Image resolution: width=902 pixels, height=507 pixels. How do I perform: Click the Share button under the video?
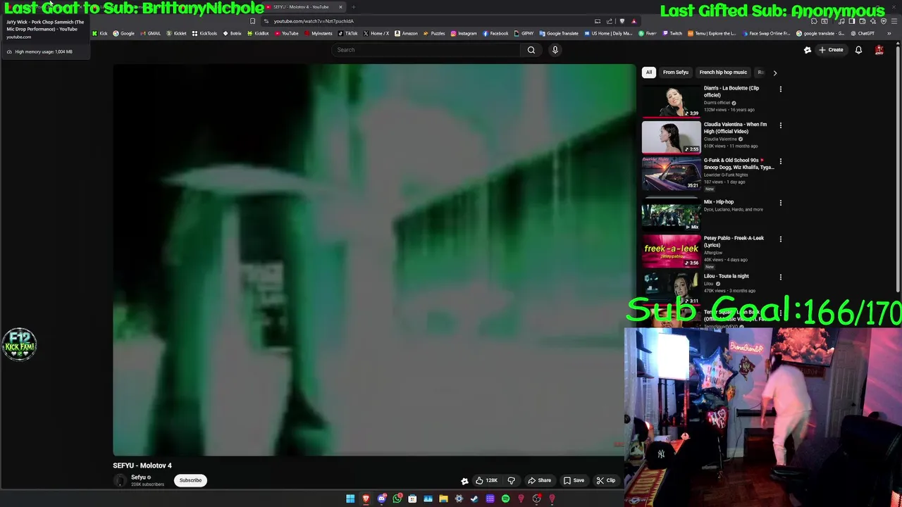click(x=539, y=480)
